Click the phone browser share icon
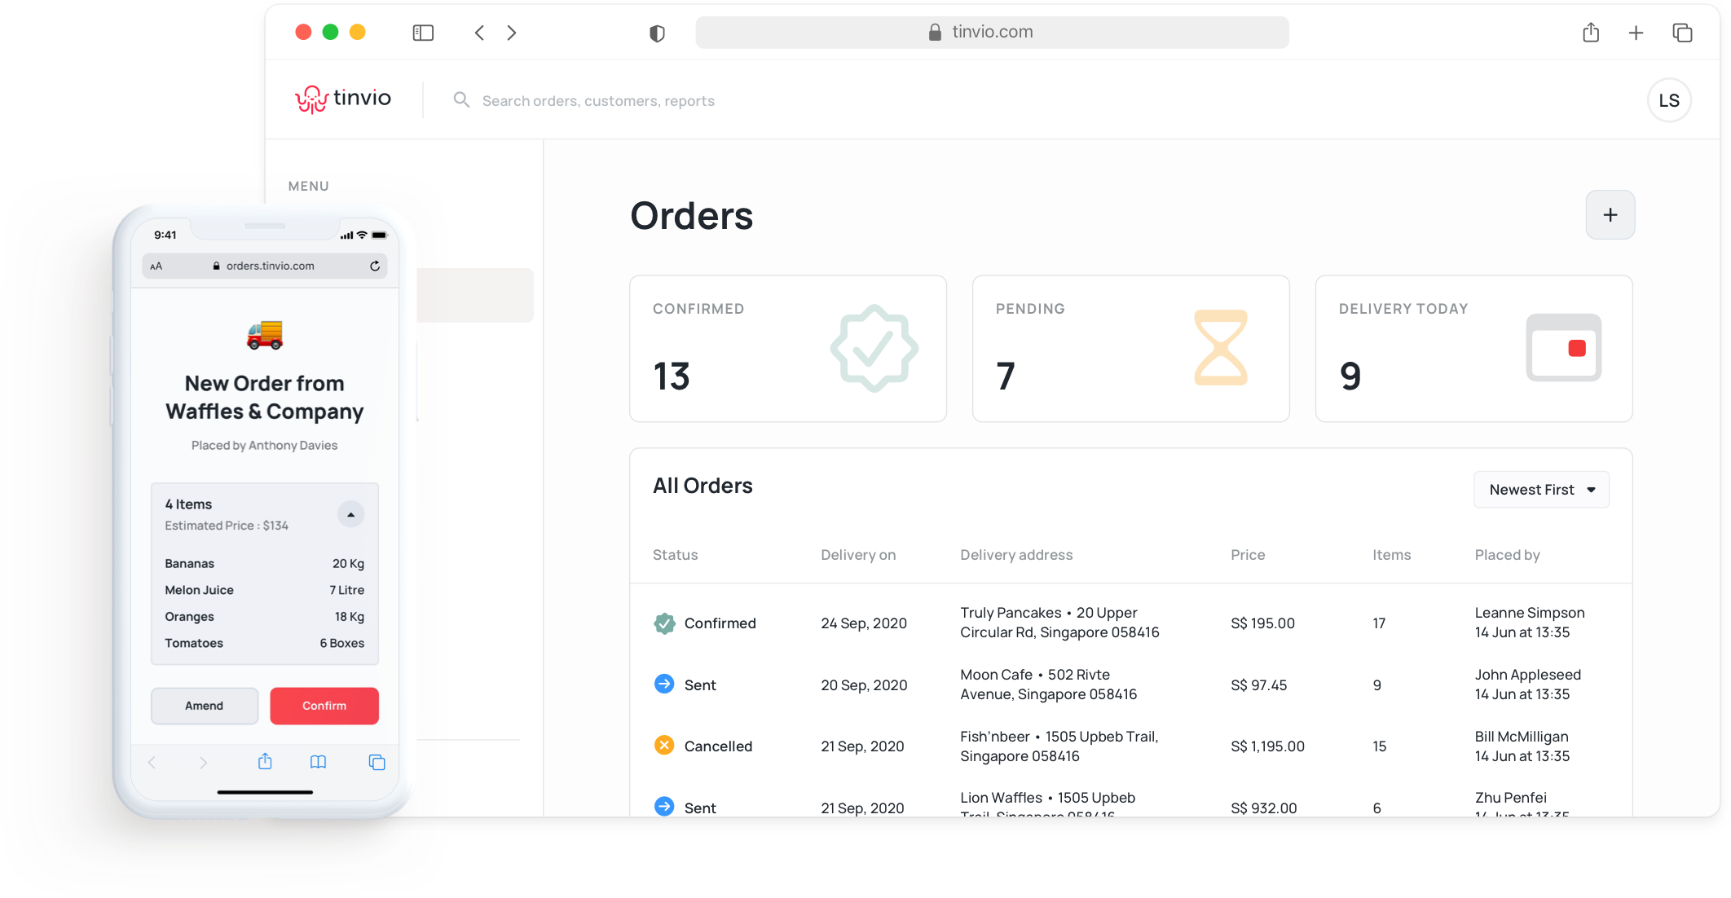1731x898 pixels. [265, 761]
